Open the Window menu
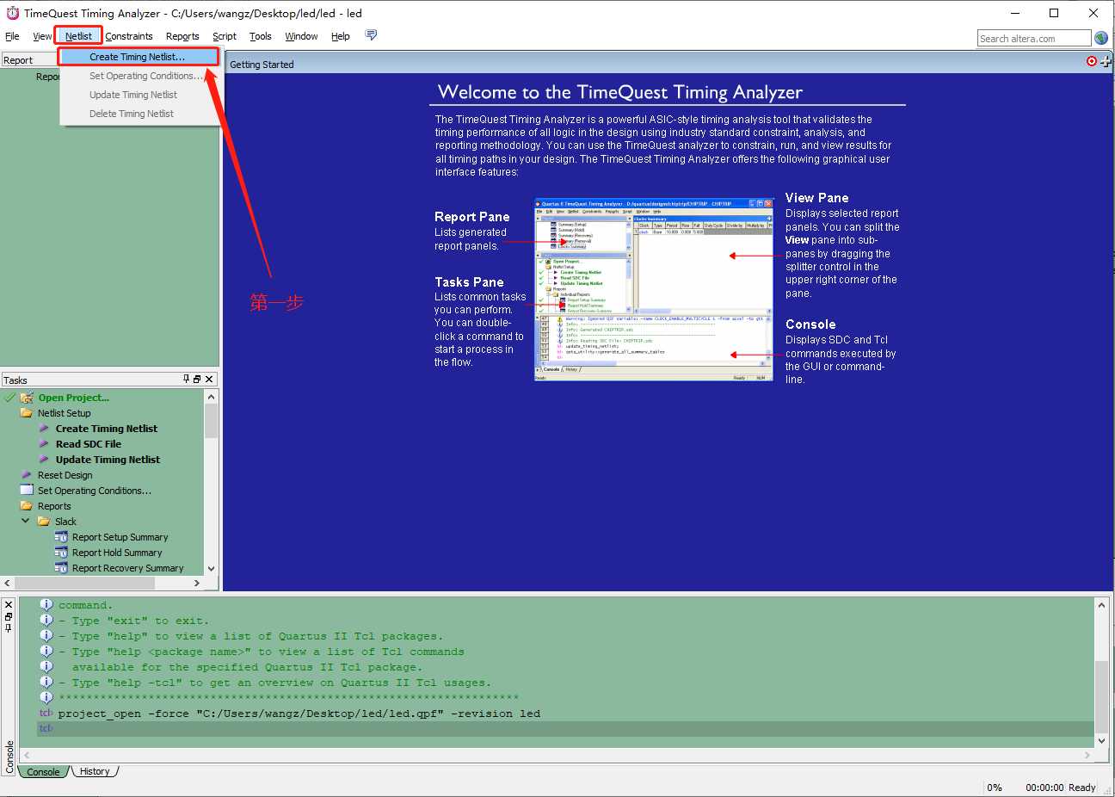This screenshot has width=1115, height=797. [301, 36]
